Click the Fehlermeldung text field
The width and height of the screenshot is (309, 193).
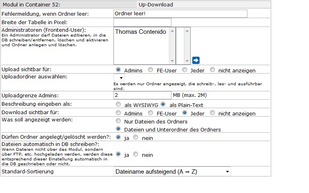(x=180, y=14)
